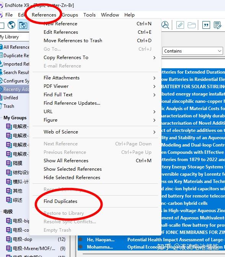Select the Integrated Library mode icon
The width and height of the screenshot is (225, 257).
point(23,25)
